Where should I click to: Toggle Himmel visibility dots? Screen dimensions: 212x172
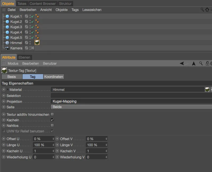coord(30,43)
